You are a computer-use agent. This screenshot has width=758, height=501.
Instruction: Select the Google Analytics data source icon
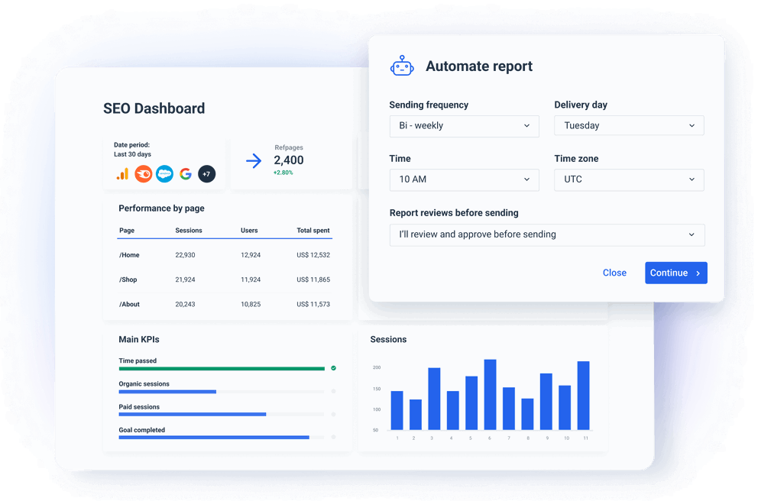click(122, 174)
